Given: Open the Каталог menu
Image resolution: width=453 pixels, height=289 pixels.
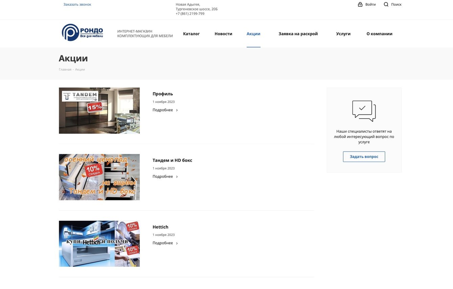Looking at the screenshot, I should coord(191,34).
